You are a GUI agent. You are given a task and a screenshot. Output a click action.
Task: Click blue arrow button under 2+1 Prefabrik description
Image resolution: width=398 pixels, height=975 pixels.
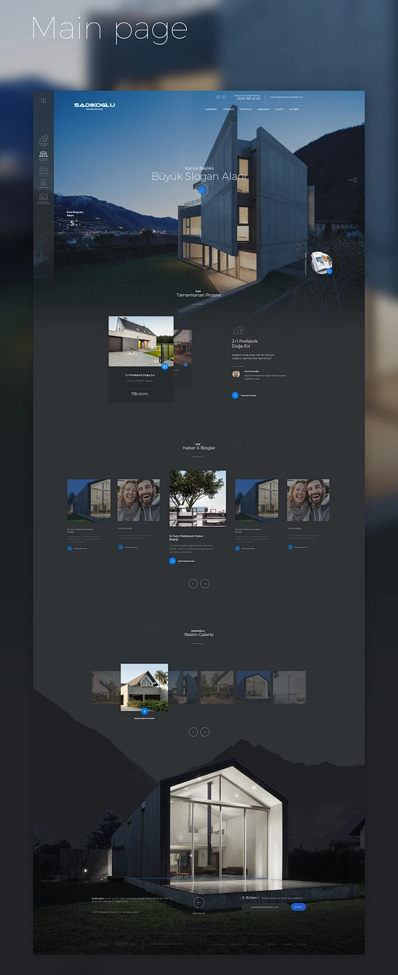(x=235, y=395)
